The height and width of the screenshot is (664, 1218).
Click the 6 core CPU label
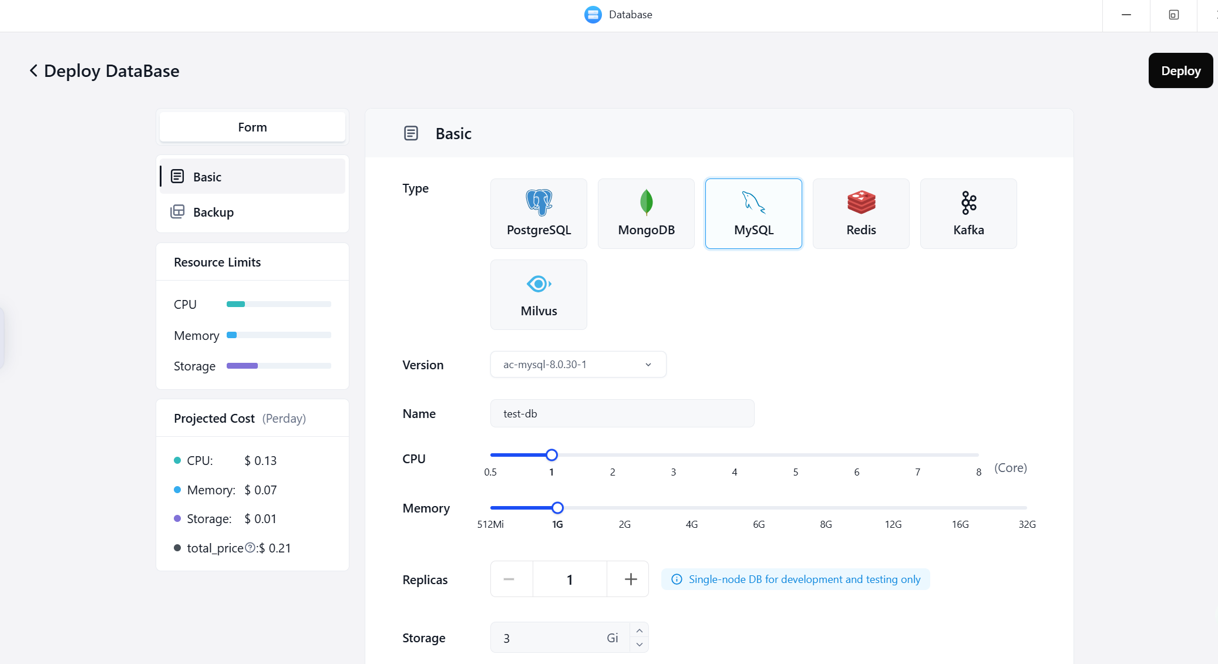(x=857, y=472)
